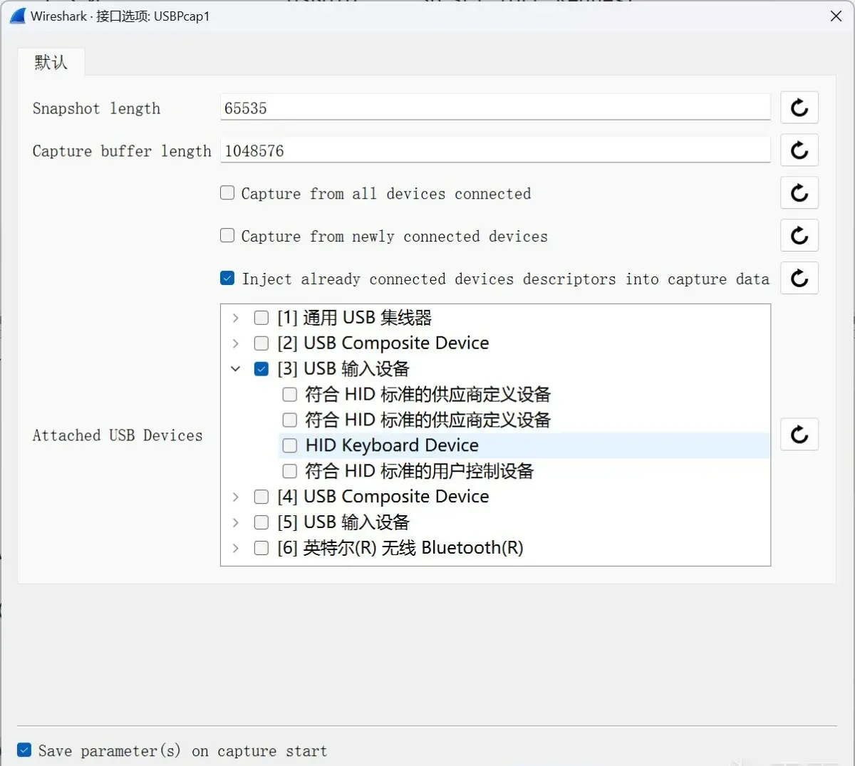855x766 pixels.
Task: Click the Capture buffer length input field
Action: [x=495, y=150]
